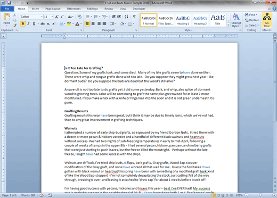Click the Center alignment icon
277x198 pixels.
[93, 23]
